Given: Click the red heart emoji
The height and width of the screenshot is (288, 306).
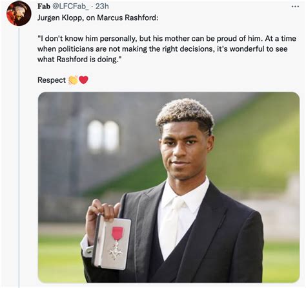Looking at the screenshot, I should 83,80.
